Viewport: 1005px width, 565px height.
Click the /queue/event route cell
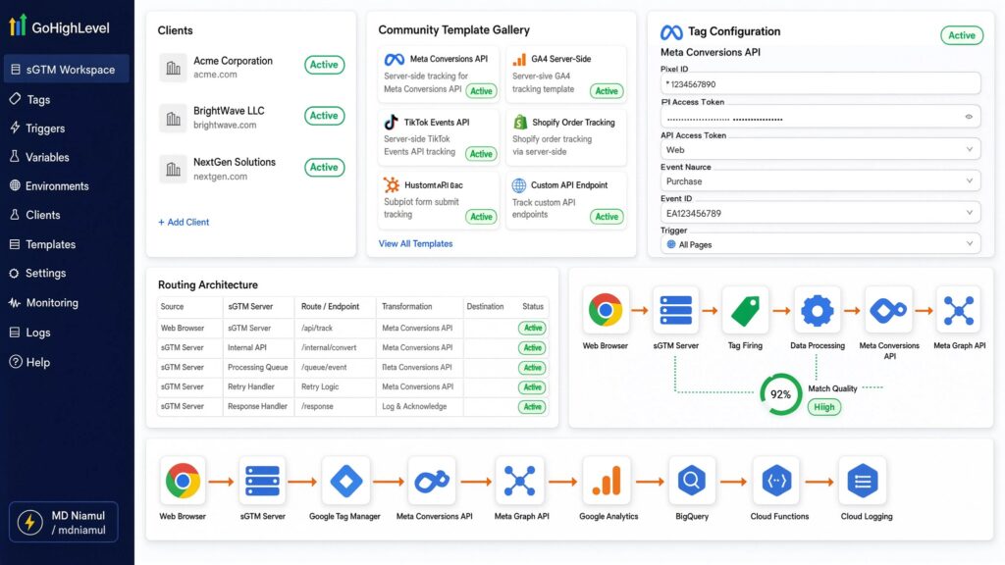click(x=336, y=367)
